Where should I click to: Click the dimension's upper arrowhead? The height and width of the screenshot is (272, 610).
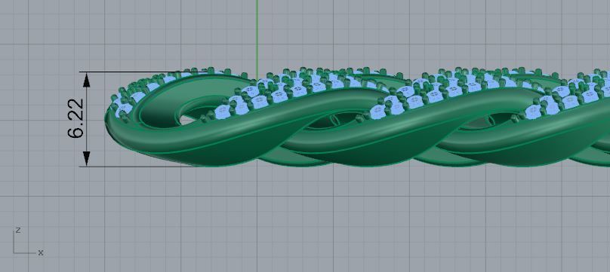click(x=86, y=80)
